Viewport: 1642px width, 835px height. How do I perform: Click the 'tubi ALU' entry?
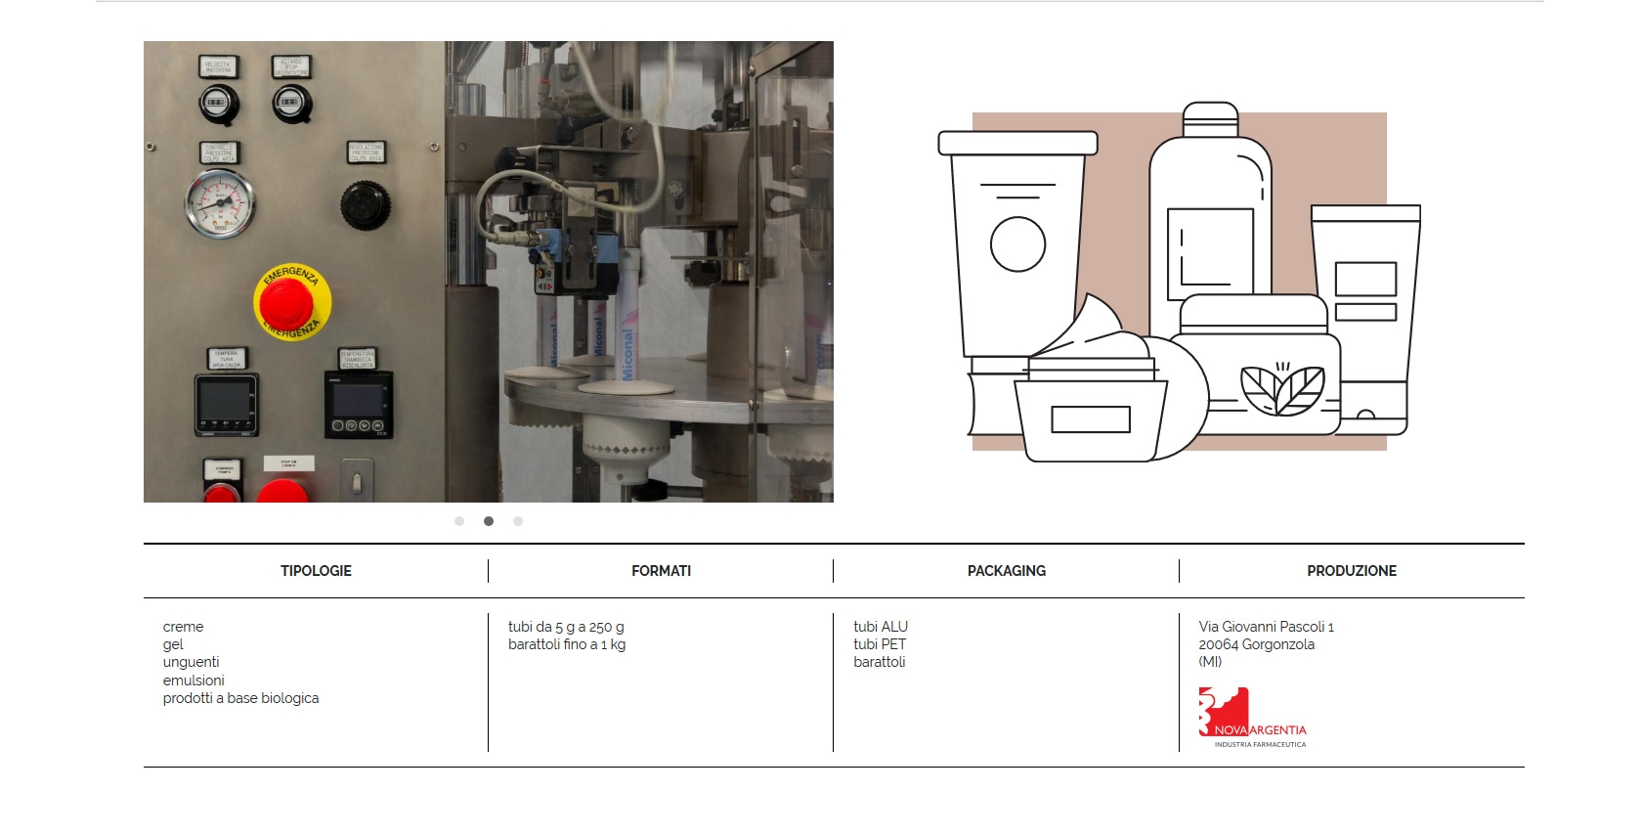(881, 627)
